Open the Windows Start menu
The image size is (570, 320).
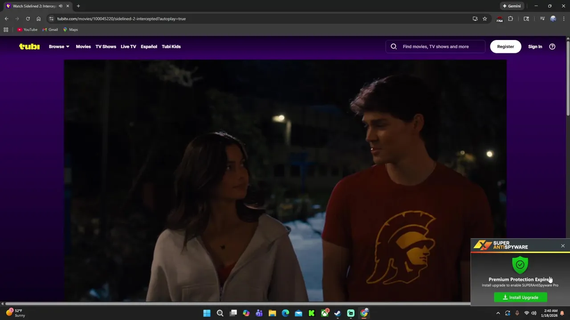(207, 313)
